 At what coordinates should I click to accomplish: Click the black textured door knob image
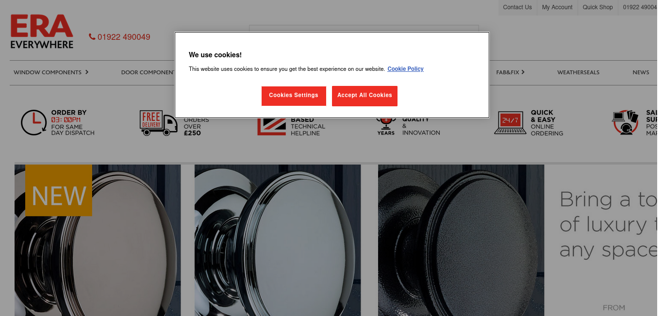point(461,240)
